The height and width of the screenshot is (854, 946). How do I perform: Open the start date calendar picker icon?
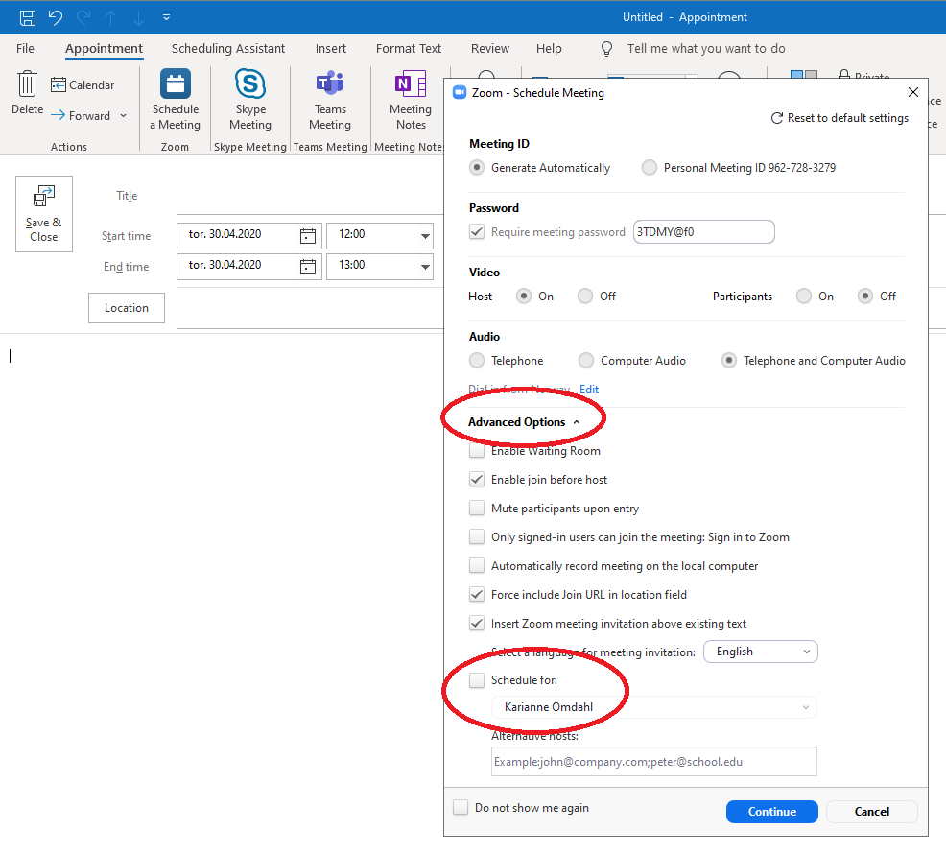tap(308, 235)
